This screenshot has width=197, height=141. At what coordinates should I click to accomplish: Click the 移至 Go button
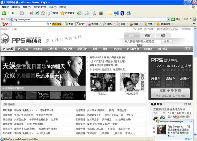[x=176, y=19]
